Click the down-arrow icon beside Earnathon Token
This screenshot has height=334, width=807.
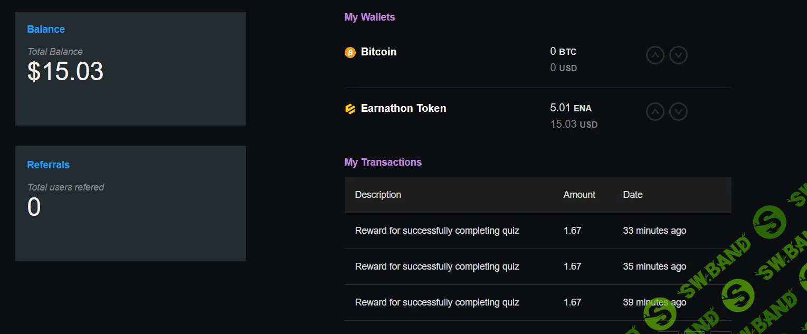coord(679,111)
